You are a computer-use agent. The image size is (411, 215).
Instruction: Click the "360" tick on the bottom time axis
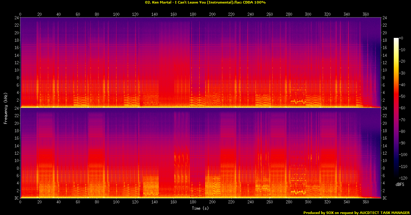[366, 202]
